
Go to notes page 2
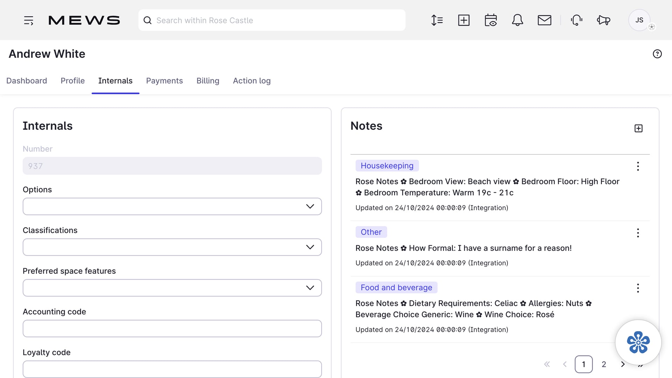click(604, 364)
